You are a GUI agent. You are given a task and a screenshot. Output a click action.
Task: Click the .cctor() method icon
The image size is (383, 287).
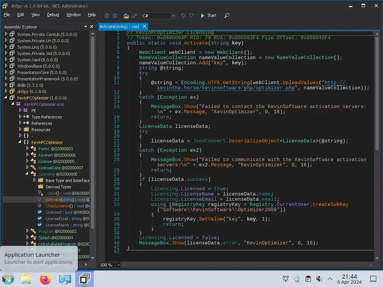40,193
